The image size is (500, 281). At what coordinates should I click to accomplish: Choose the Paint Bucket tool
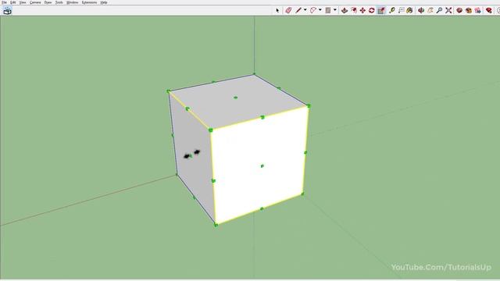tap(409, 10)
